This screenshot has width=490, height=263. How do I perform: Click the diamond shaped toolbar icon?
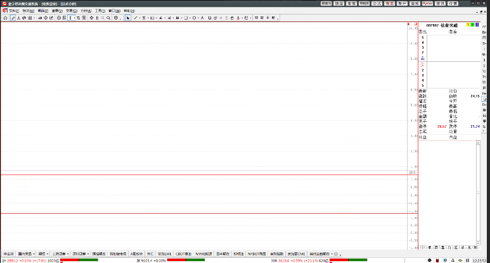[x=46, y=18]
